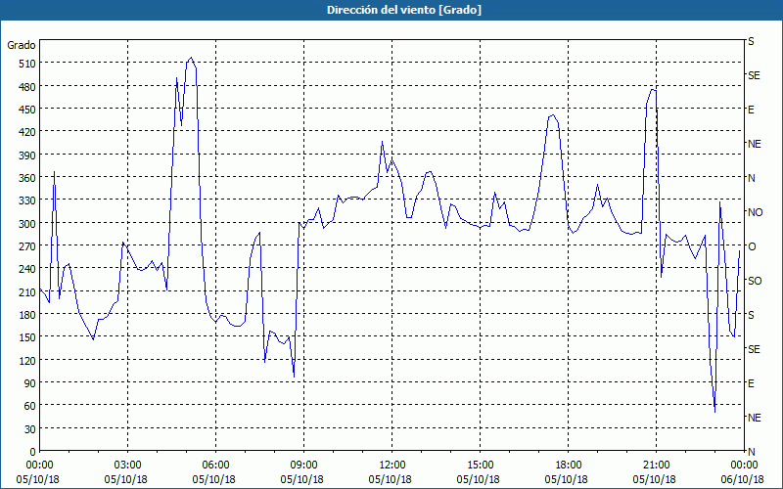Viewport: 783px width, 489px height.
Task: Select the 60 degree axis label
Action: 30,406
